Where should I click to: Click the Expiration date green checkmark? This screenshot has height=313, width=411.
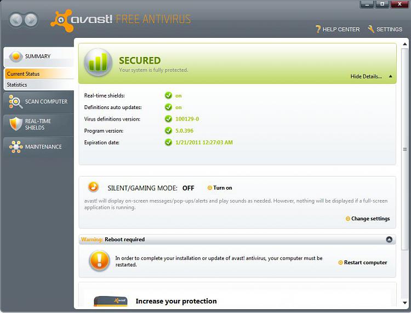click(168, 143)
